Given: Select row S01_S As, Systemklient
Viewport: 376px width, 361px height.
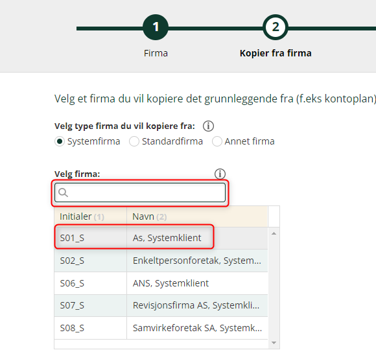Looking at the screenshot, I should (161, 238).
